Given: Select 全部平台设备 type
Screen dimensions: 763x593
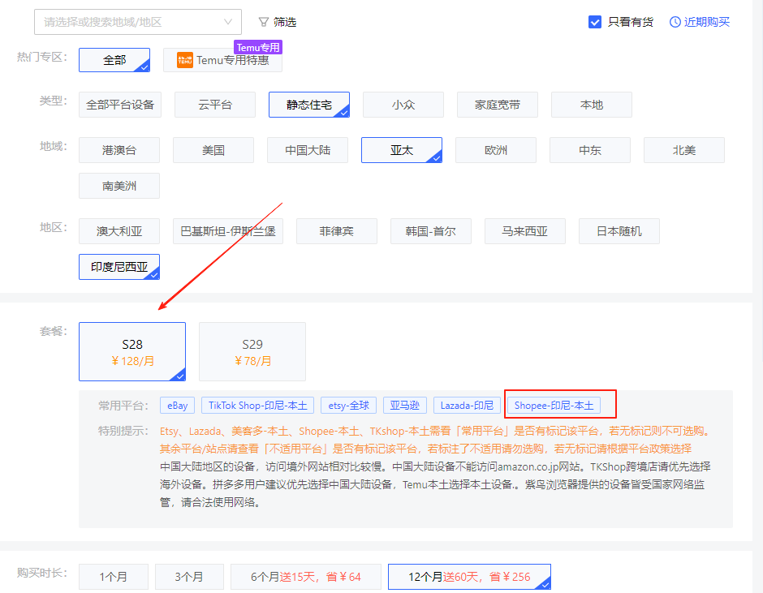Looking at the screenshot, I should coord(120,105).
